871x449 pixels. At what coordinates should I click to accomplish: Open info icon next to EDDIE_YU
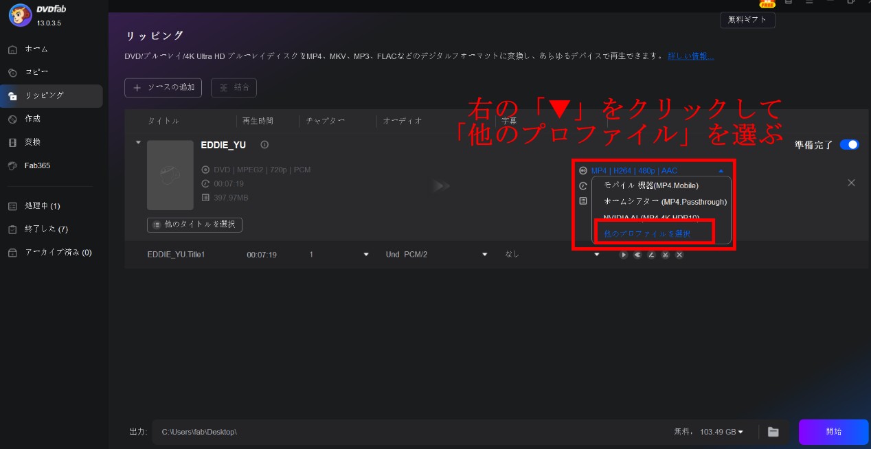tap(264, 145)
